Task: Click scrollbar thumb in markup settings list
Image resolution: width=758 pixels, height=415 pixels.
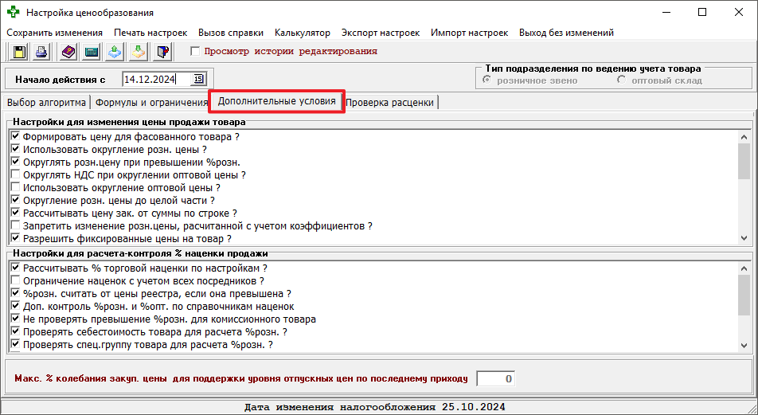Action: pyautogui.click(x=744, y=295)
